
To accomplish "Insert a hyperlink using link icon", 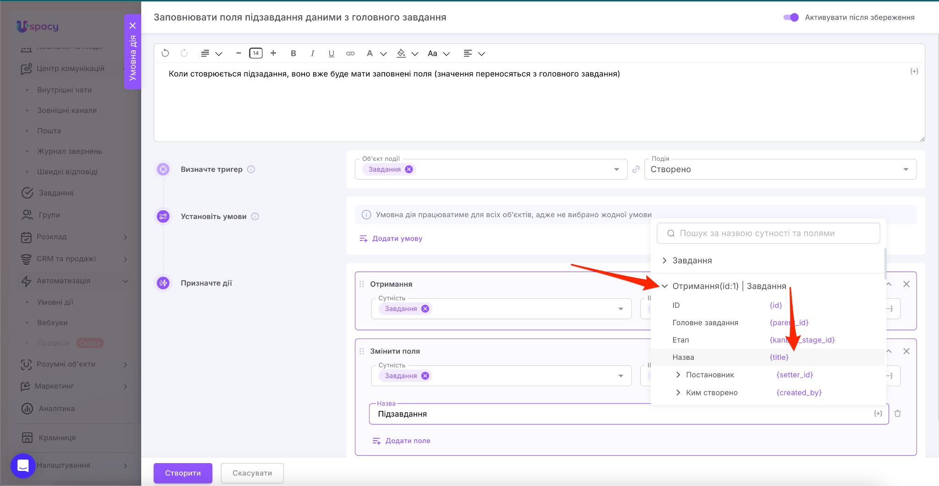I will click(x=350, y=53).
